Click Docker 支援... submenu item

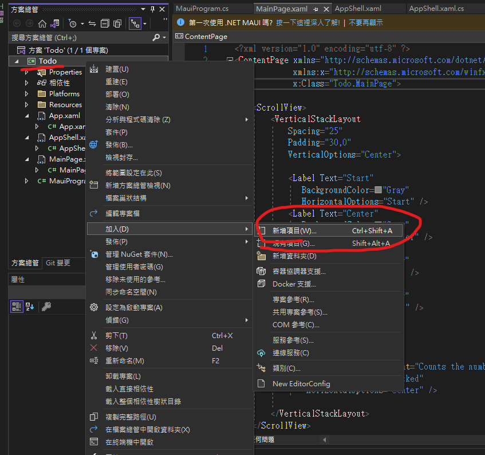point(329,284)
